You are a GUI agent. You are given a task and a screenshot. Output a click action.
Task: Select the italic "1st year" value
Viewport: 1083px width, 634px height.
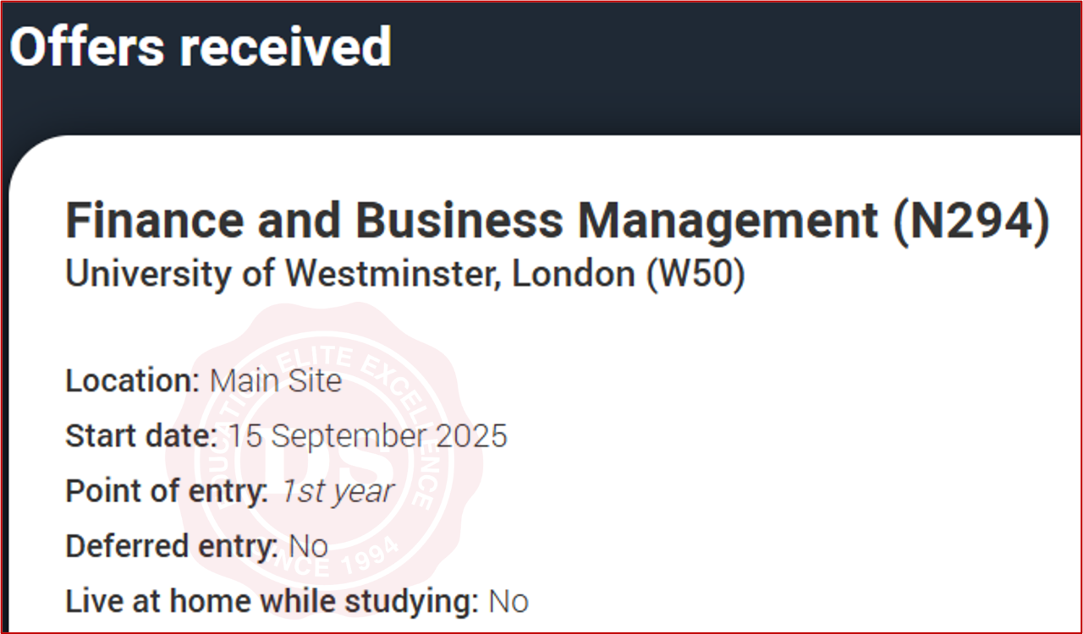337,491
